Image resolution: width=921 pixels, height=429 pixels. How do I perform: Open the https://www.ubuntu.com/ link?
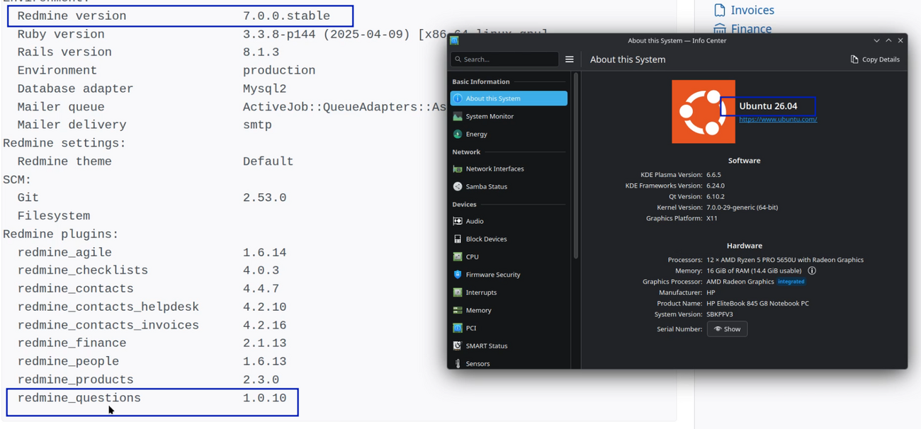pos(778,119)
